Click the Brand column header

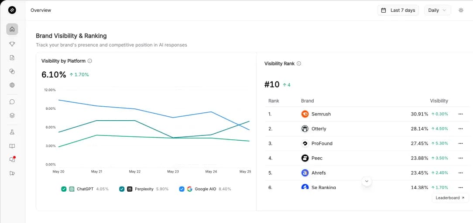tap(307, 101)
